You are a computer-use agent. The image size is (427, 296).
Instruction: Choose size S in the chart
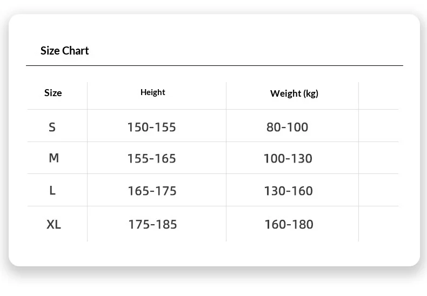click(x=52, y=127)
